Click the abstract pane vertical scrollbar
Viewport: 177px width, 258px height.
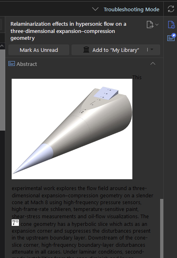coord(162,228)
